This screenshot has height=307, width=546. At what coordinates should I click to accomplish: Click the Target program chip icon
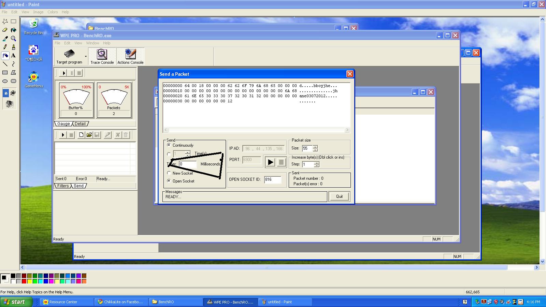point(69,54)
